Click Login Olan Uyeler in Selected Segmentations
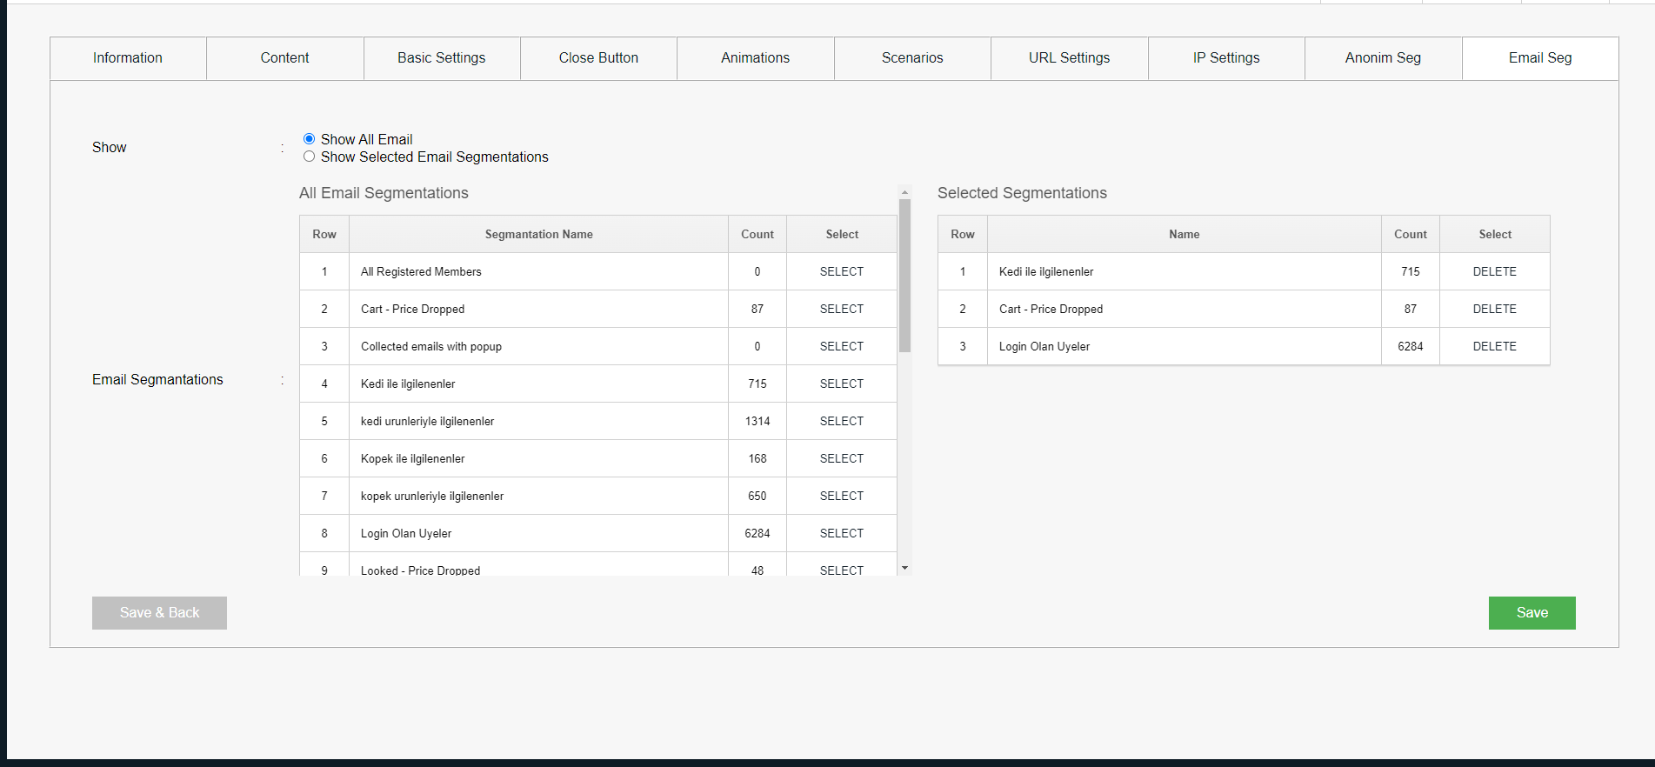 click(x=1184, y=346)
